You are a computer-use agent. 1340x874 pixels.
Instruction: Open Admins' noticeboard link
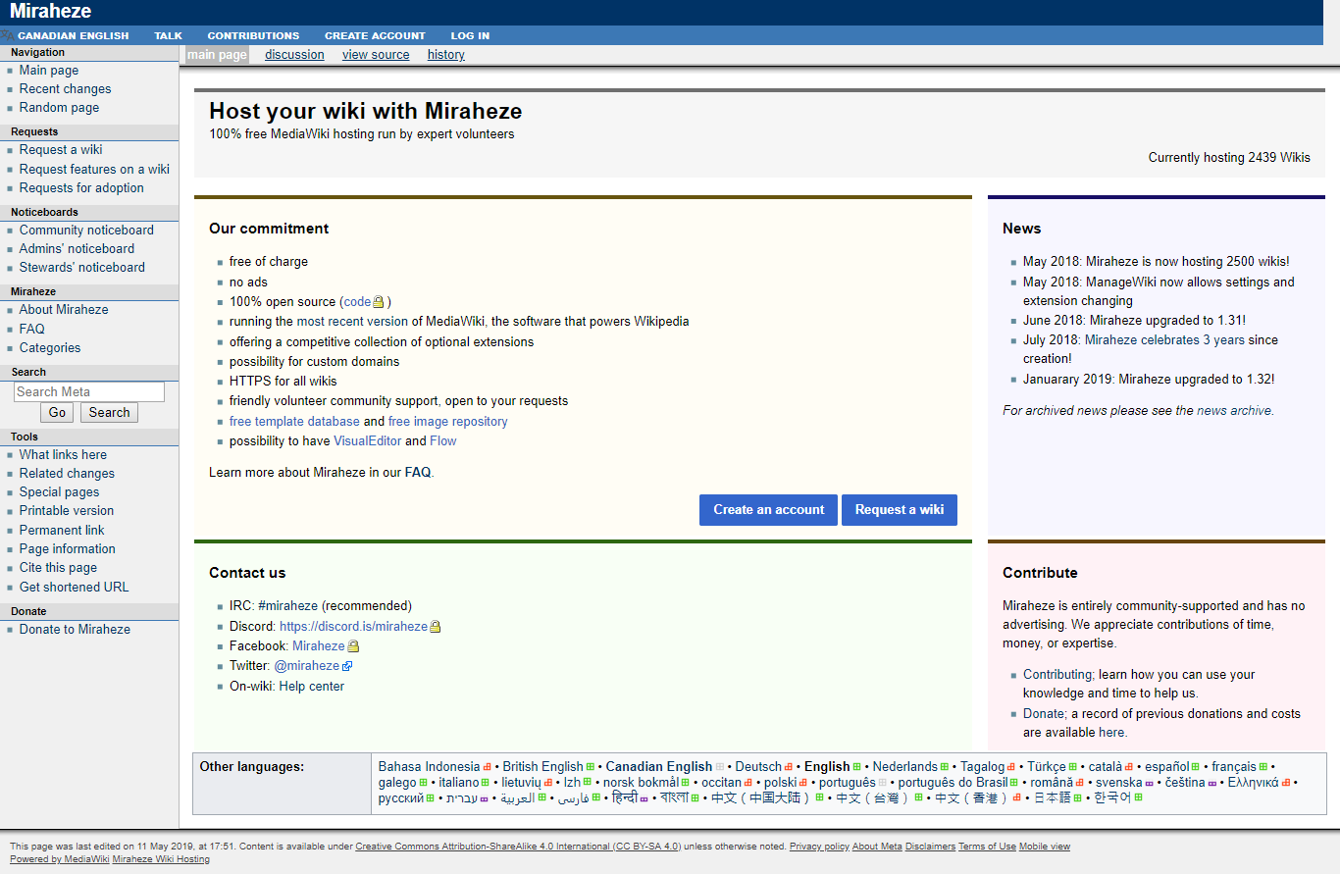click(77, 249)
